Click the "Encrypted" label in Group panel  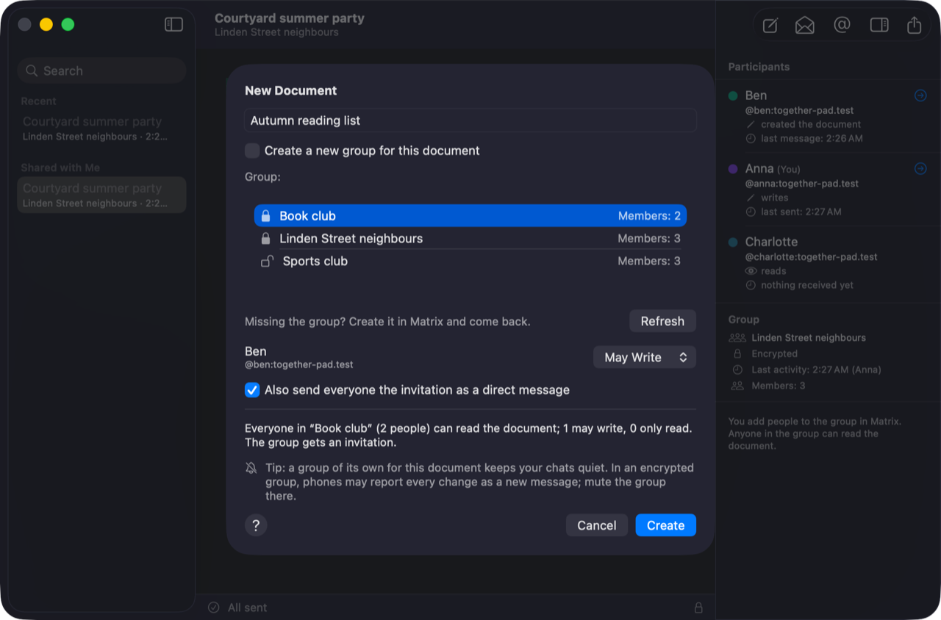(x=775, y=353)
